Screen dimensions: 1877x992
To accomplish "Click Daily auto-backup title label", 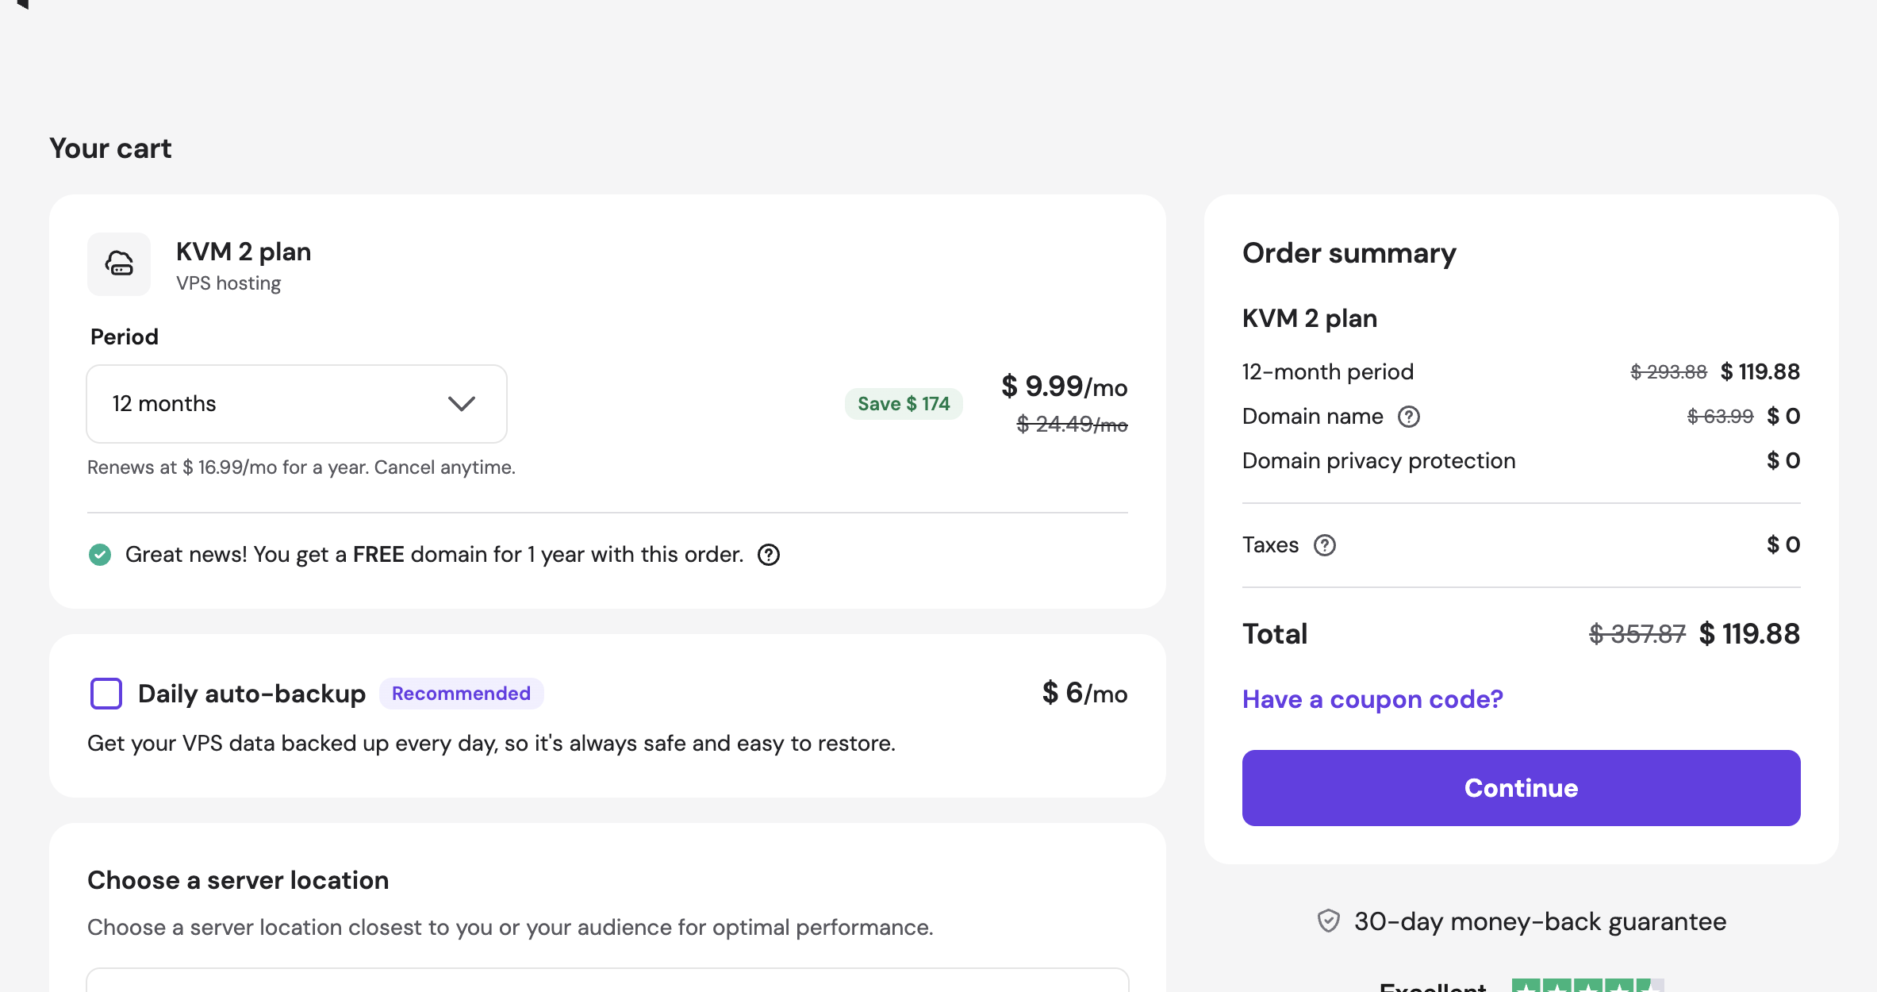I will tap(251, 694).
